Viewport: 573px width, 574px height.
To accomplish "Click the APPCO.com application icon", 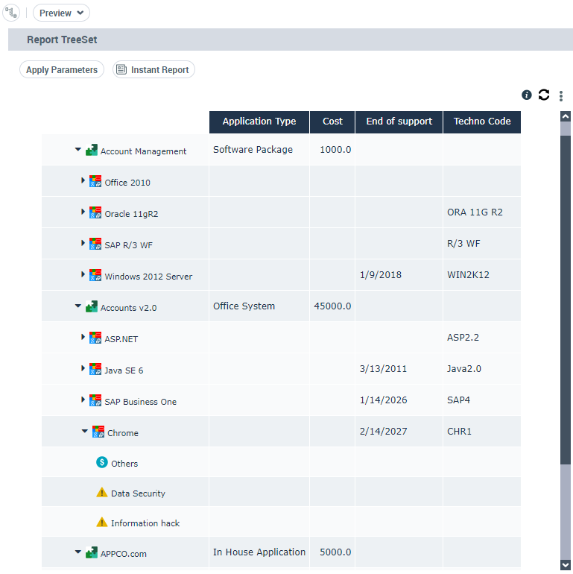I will [x=91, y=552].
